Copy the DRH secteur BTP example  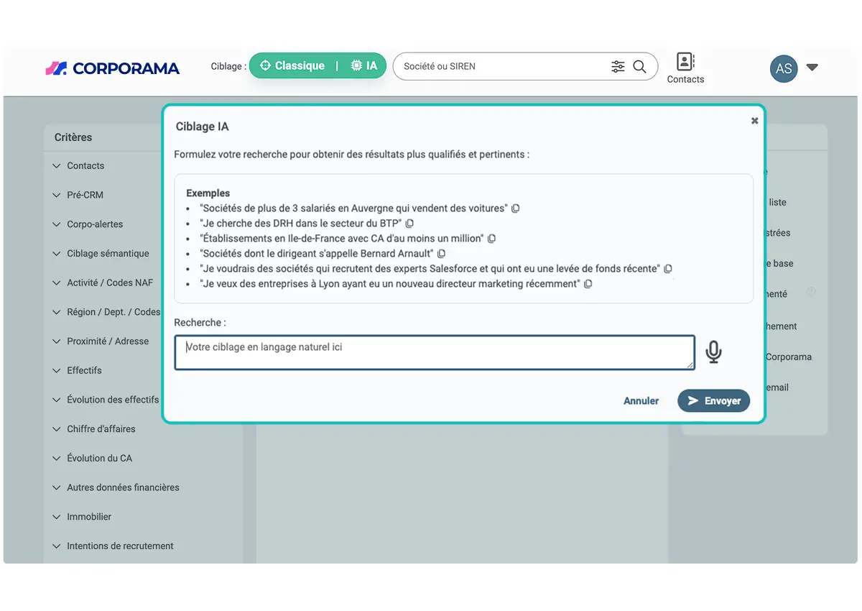tap(410, 224)
